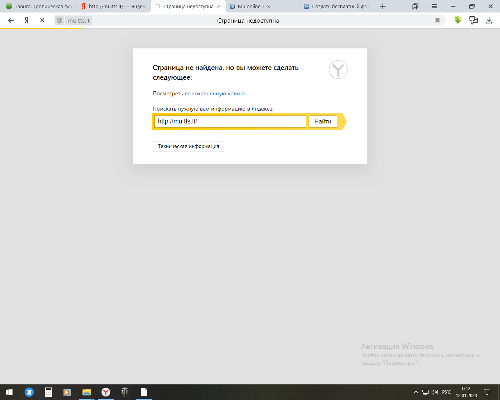
Task: Click the site info globe icon
Action: [59, 20]
